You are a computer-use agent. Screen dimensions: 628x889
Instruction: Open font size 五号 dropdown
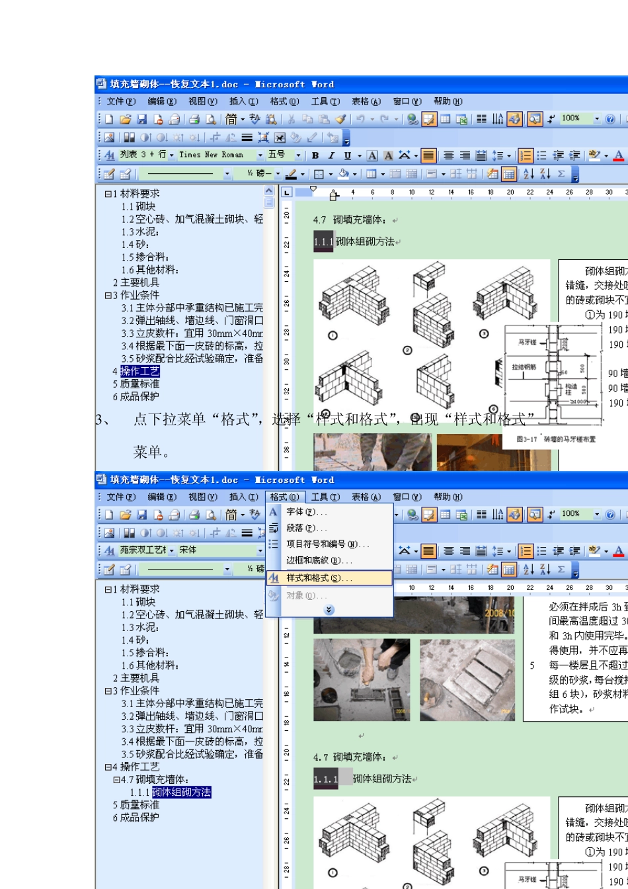tap(298, 155)
